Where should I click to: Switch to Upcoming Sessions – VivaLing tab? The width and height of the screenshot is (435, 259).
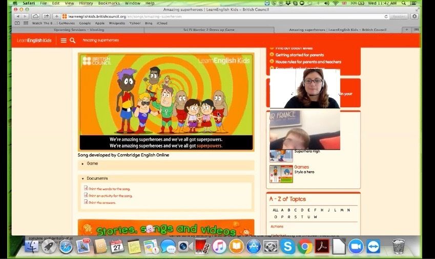(79, 30)
